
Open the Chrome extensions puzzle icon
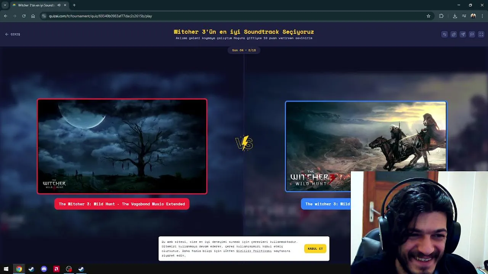(x=441, y=16)
